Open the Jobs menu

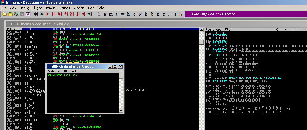[x=101, y=8]
